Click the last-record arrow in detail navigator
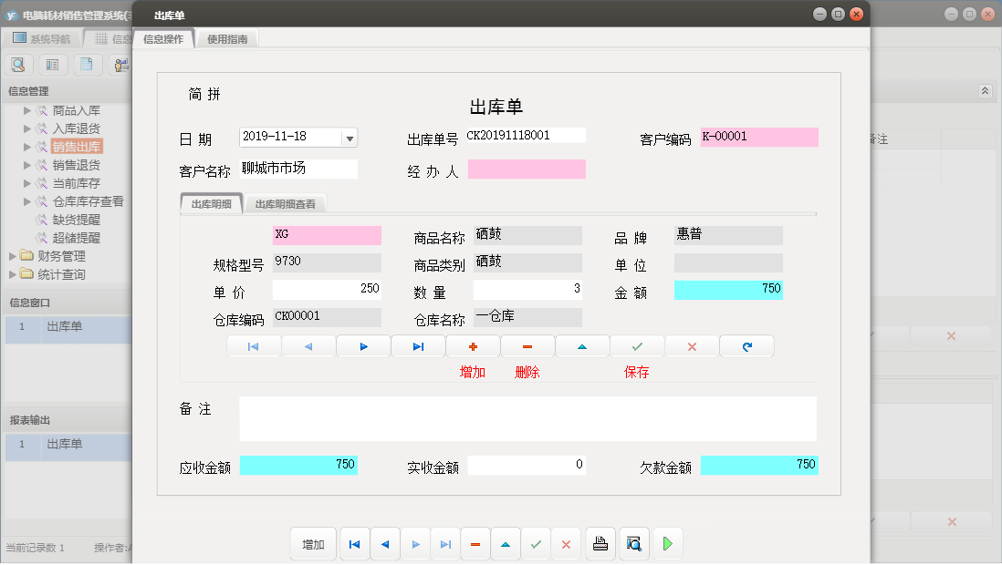This screenshot has width=1002, height=565. tap(418, 346)
